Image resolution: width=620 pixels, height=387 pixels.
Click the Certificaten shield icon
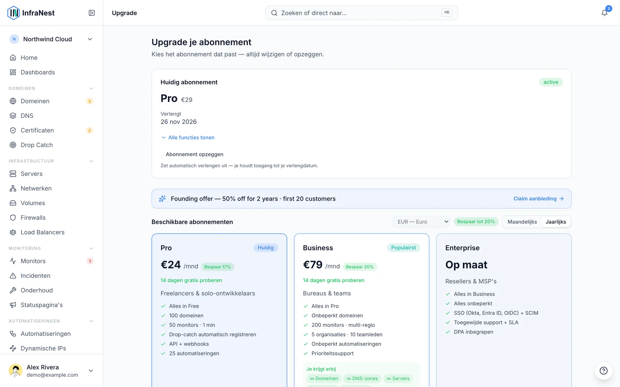(x=13, y=130)
